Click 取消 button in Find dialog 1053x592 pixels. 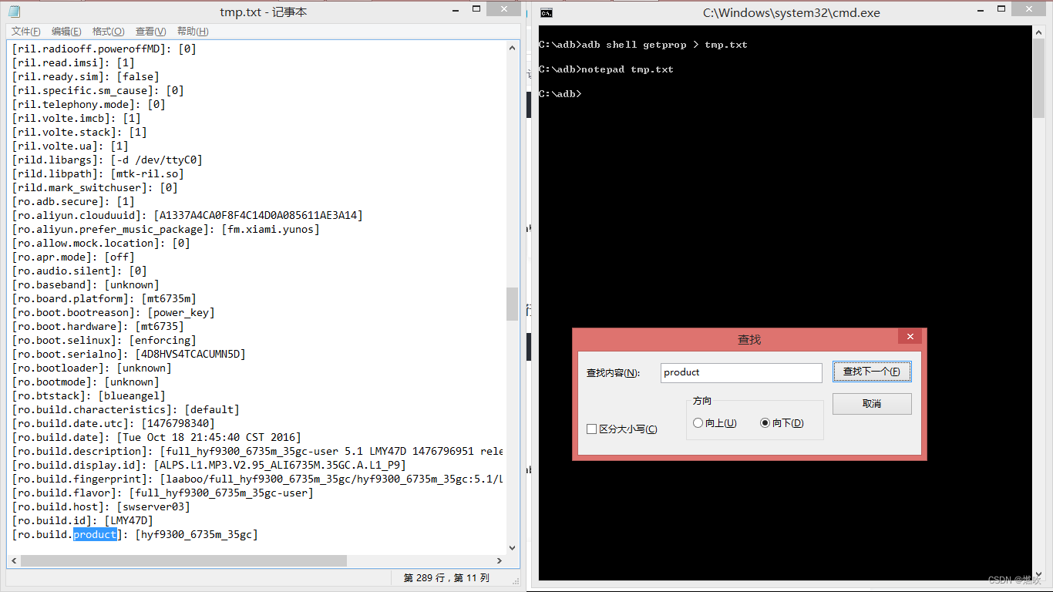click(x=872, y=404)
